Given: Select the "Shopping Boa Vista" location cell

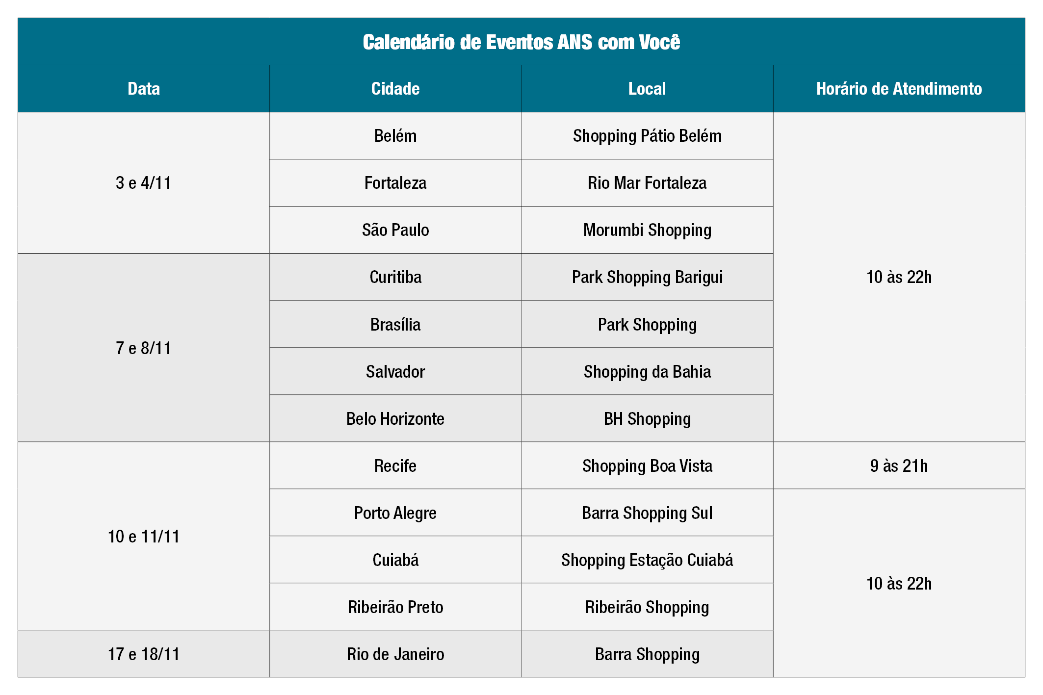Looking at the screenshot, I should click(647, 465).
